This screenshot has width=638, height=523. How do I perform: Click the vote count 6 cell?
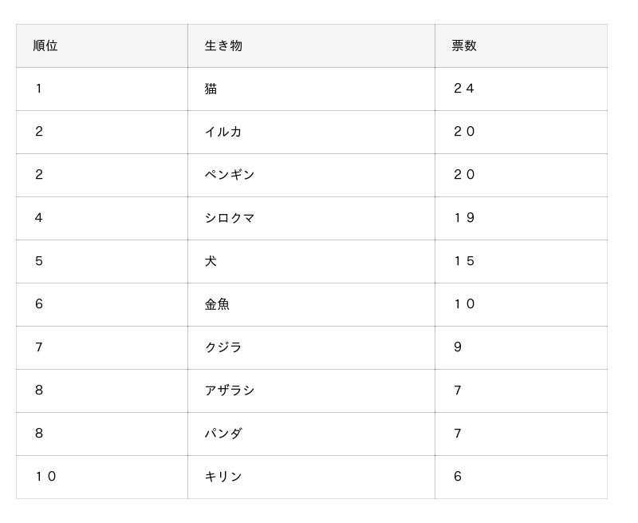[458, 477]
